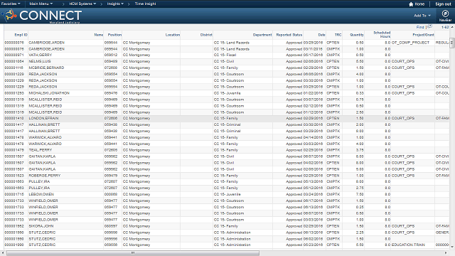Click the 1-62 row count text

click(445, 27)
